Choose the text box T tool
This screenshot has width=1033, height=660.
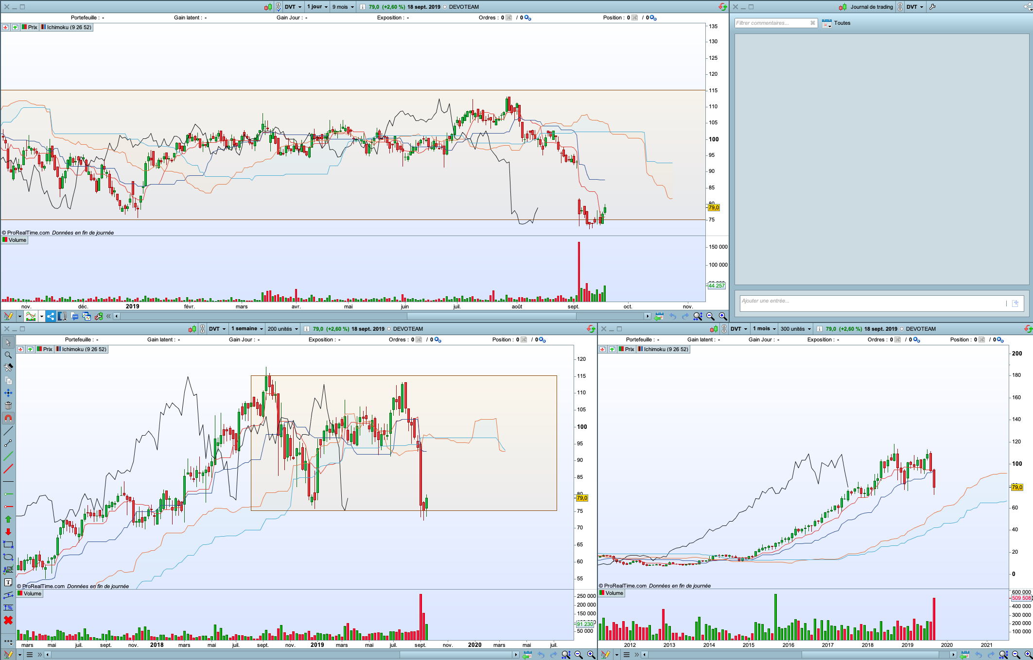(x=8, y=582)
